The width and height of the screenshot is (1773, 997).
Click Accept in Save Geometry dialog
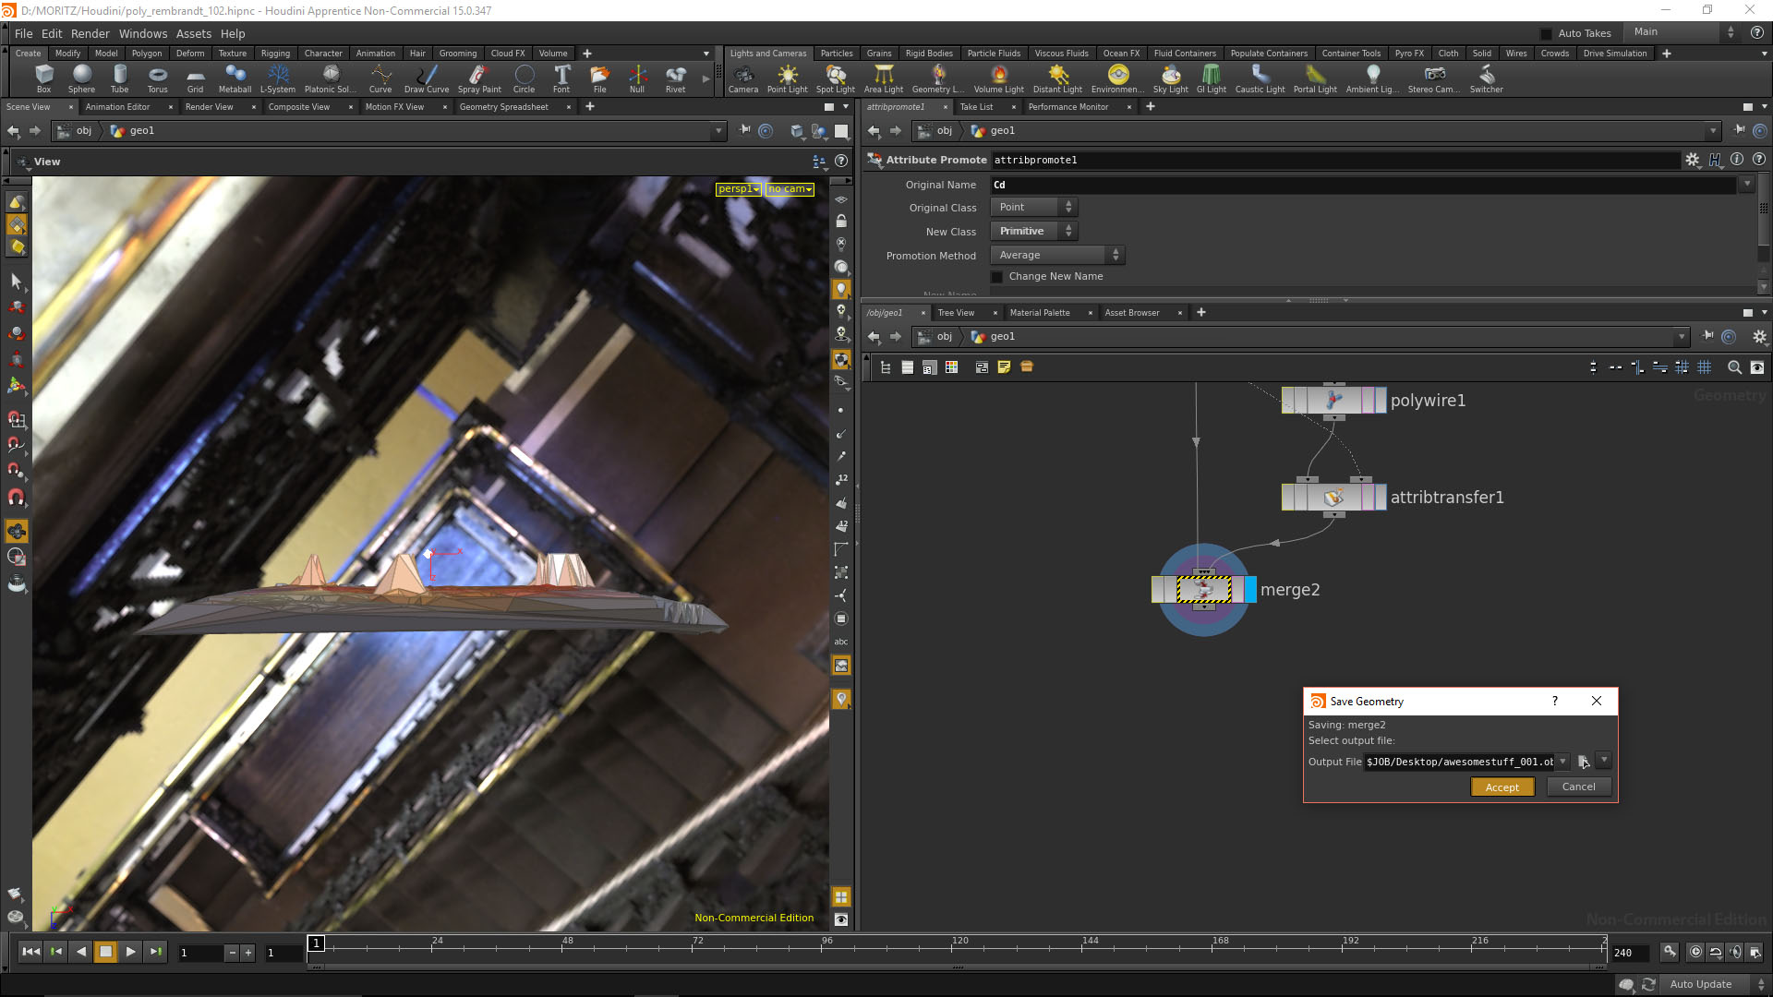[1502, 787]
